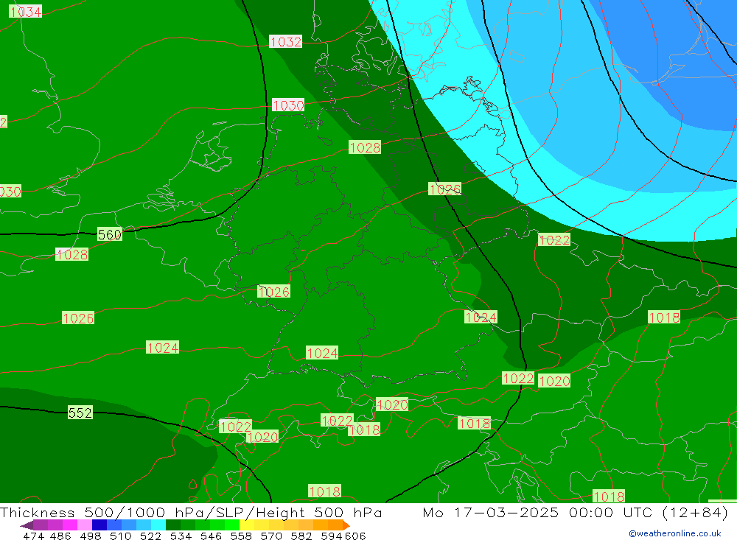
Task: Select the 560 height contour label
Action: point(110,234)
